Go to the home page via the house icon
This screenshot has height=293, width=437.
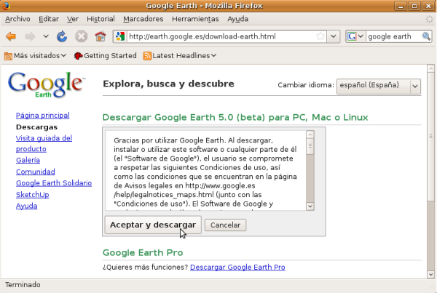101,36
